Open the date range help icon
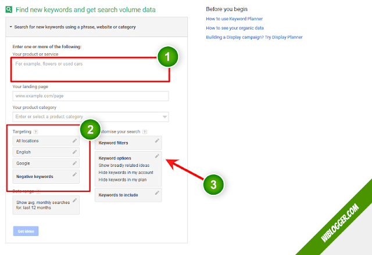 click(x=38, y=191)
